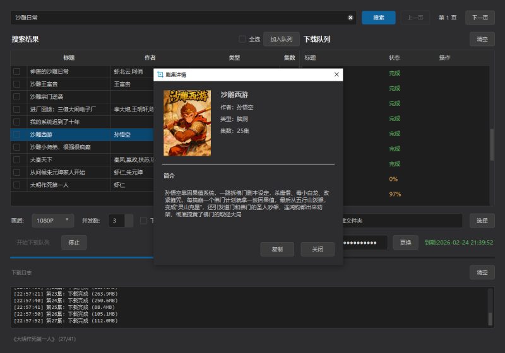Viewport: 505px width, 353px height.
Task: Click the download queue vertical scrollbar
Action: click(x=492, y=145)
